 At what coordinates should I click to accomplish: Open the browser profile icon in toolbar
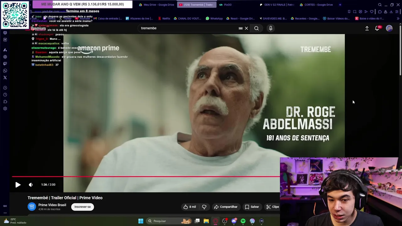385,12
